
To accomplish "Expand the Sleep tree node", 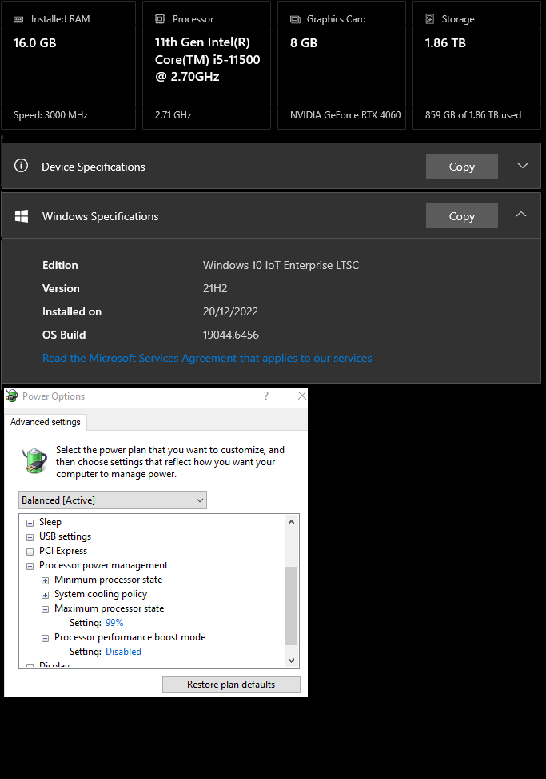I will click(30, 523).
